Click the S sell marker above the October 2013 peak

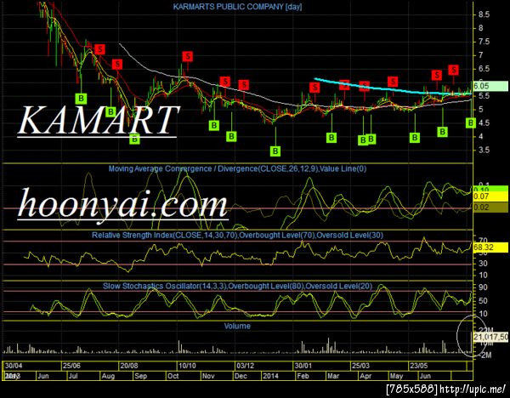[x=187, y=56]
